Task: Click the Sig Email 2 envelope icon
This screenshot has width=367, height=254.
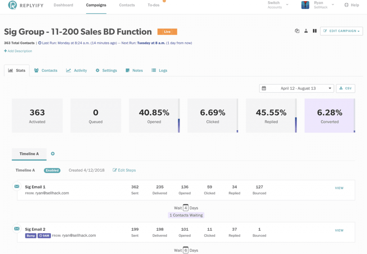Action: click(x=16, y=229)
